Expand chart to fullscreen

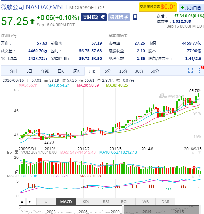coord(190,70)
